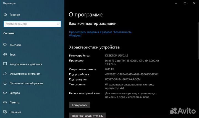Click the Storage (Память) drive icon

tap(5, 102)
